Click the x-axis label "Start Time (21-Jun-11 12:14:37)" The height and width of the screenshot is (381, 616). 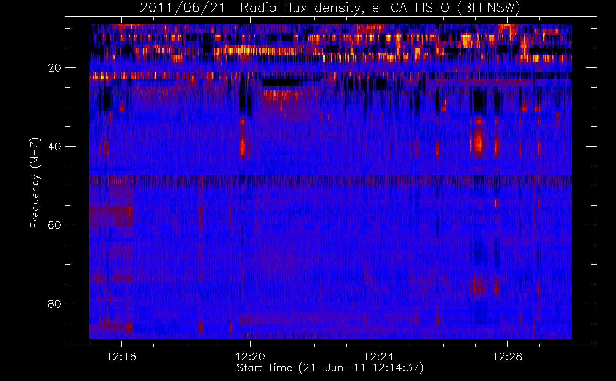pyautogui.click(x=330, y=368)
